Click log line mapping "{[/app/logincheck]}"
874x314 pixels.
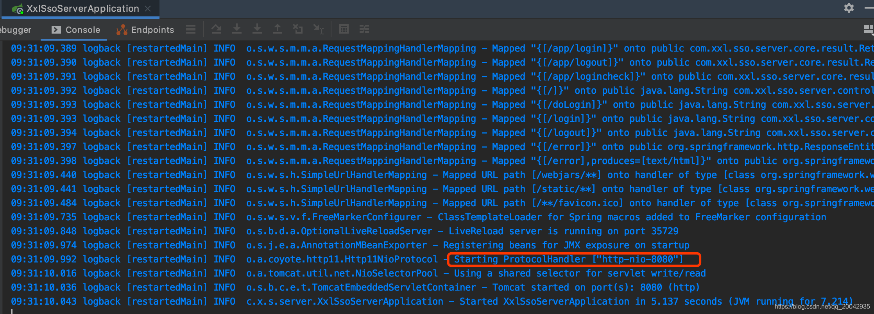[x=442, y=77]
